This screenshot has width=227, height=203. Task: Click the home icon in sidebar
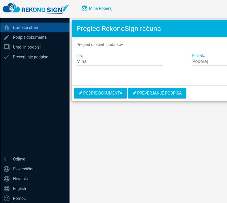[7, 27]
